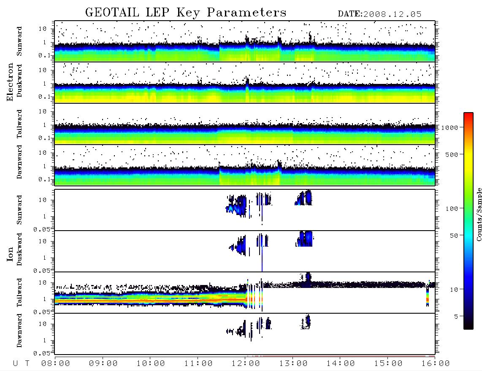Viewport: 482px width, 371px height.
Task: Click the 11:00 time axis label
Action: click(x=198, y=364)
